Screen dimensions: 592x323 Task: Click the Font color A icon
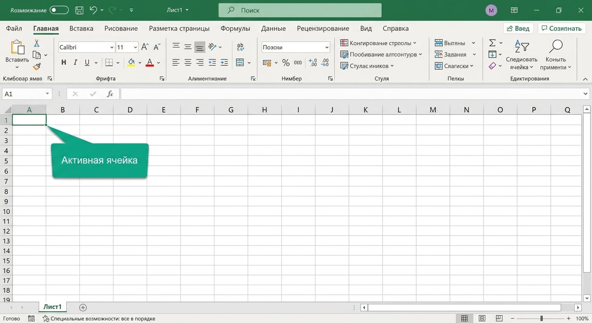tap(150, 63)
